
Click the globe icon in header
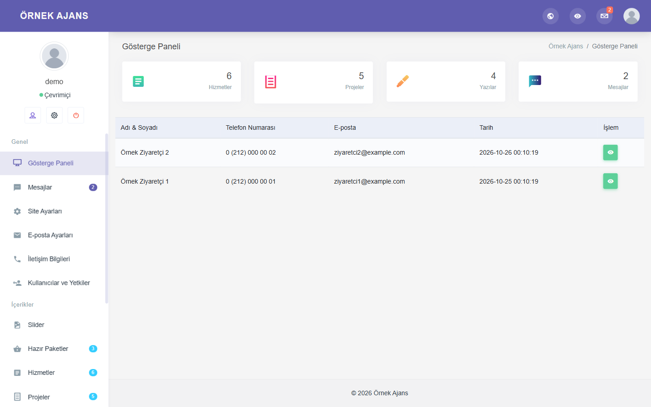[550, 16]
